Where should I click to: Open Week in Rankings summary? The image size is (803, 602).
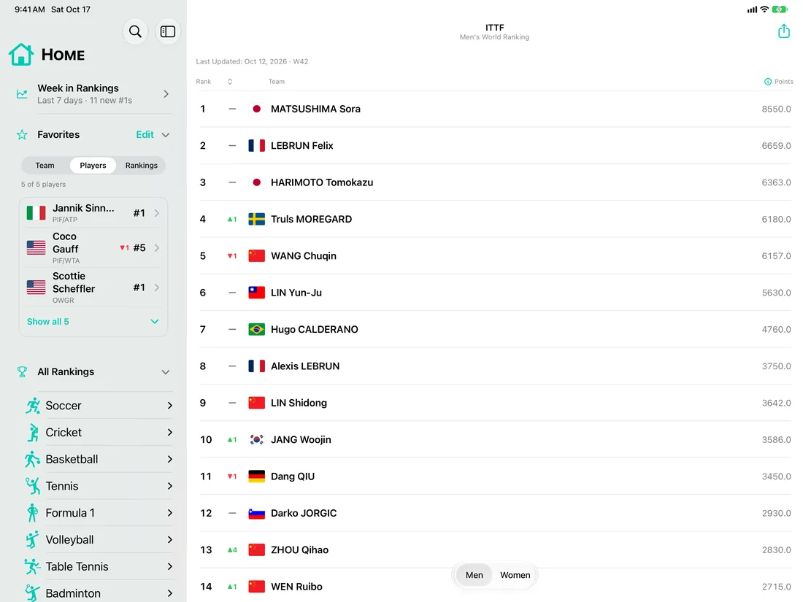93,93
